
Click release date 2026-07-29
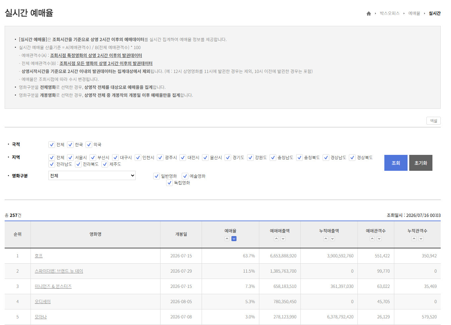[181, 271]
